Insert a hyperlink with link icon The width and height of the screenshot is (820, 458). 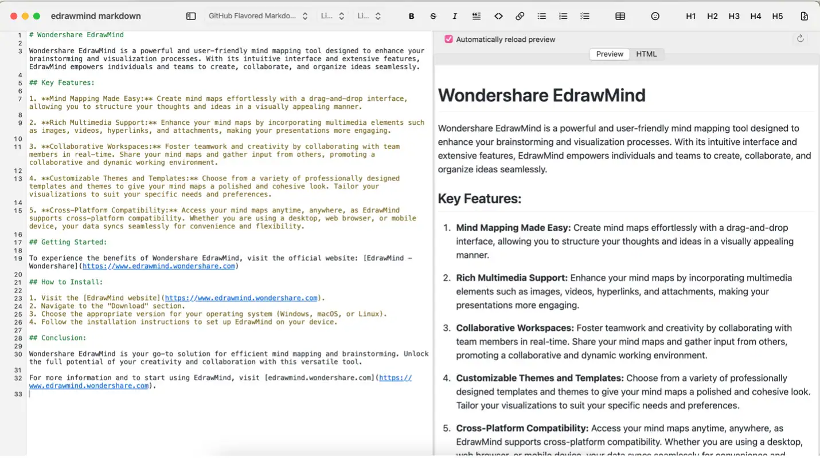(520, 16)
